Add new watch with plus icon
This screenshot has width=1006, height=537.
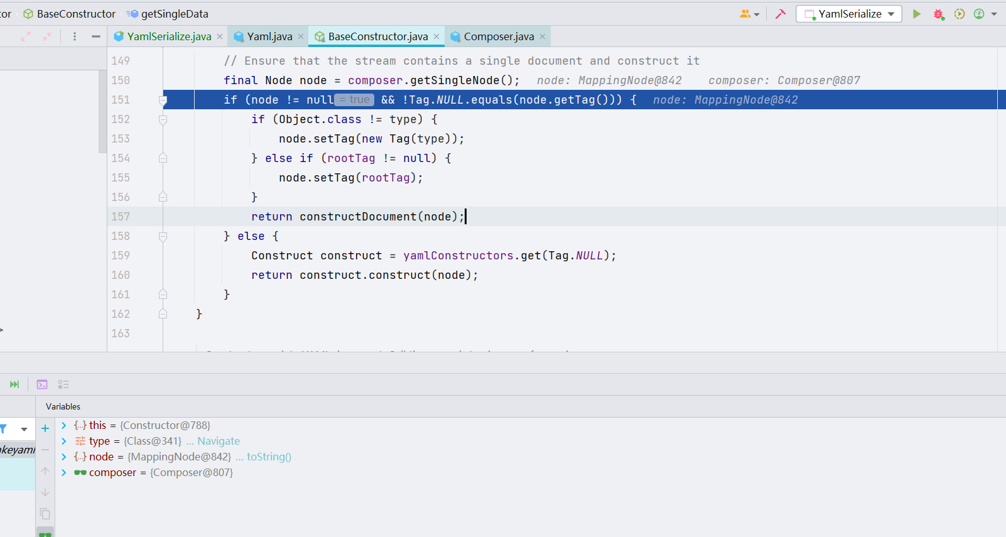[x=45, y=428]
